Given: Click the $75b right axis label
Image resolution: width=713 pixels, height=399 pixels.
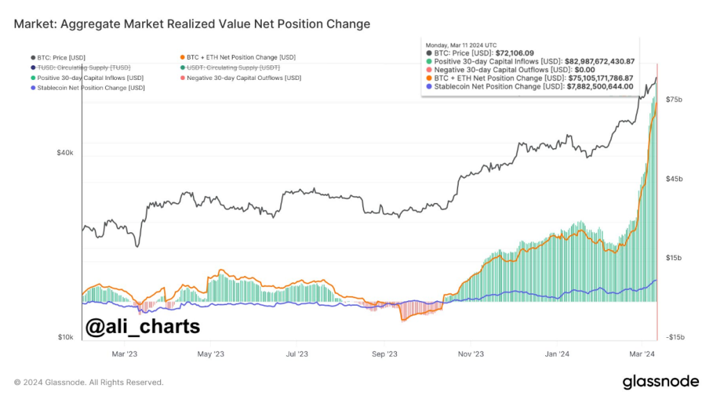Looking at the screenshot, I should [674, 100].
